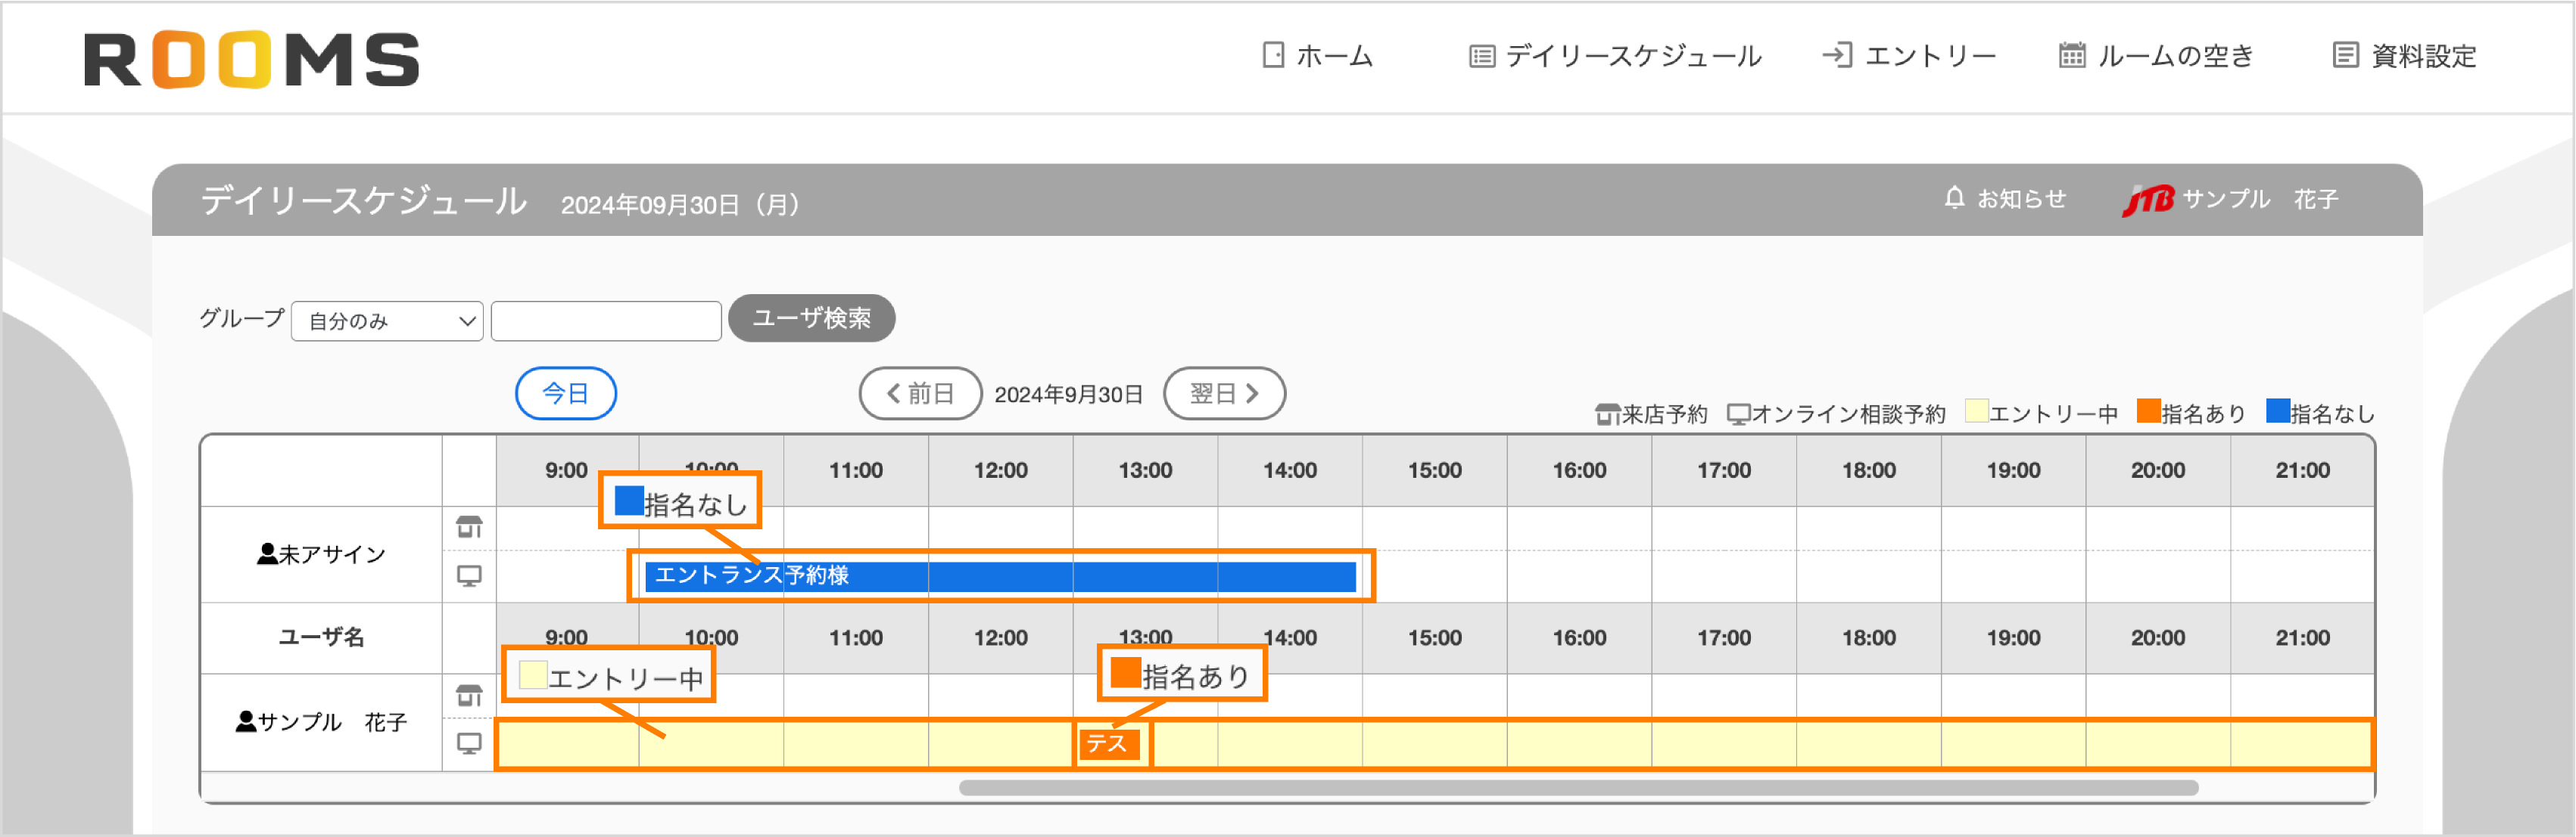Open the ルームの空き calendar icon
The width and height of the screenshot is (2576, 837).
2072,57
